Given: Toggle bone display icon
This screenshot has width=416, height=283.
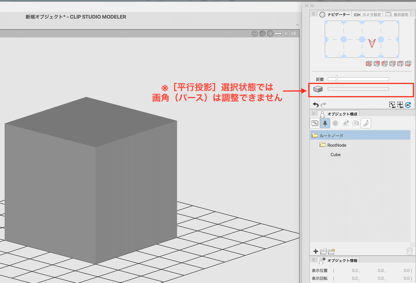Looking at the screenshot, I should pyautogui.click(x=278, y=34).
